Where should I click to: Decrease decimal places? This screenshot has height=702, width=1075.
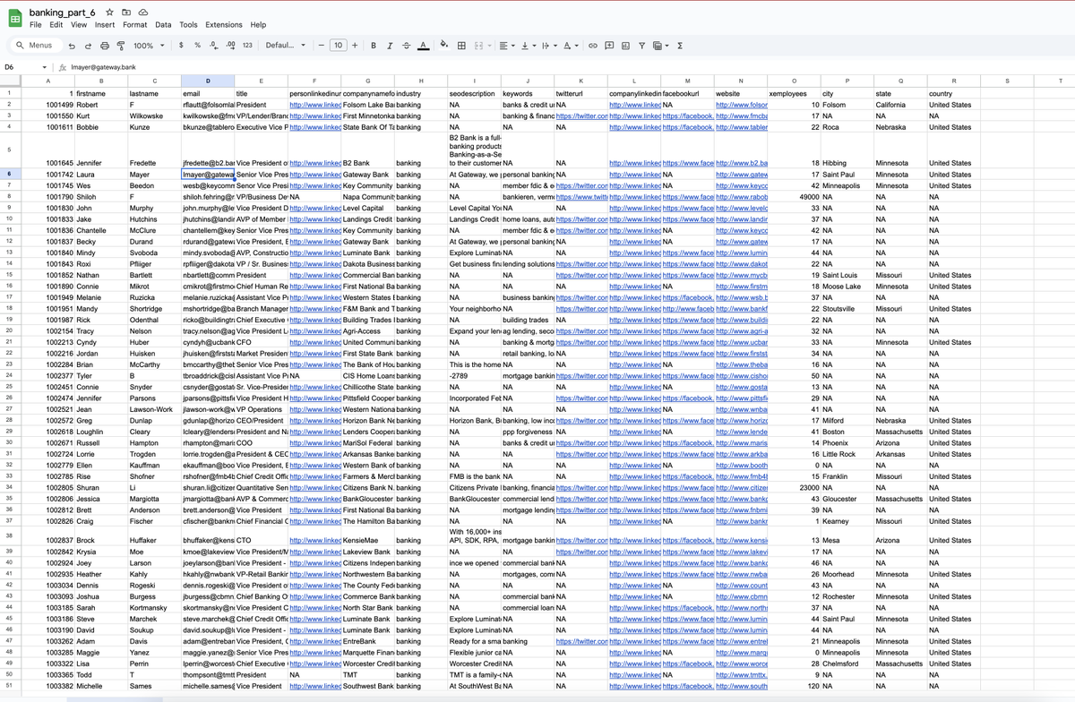(x=213, y=46)
